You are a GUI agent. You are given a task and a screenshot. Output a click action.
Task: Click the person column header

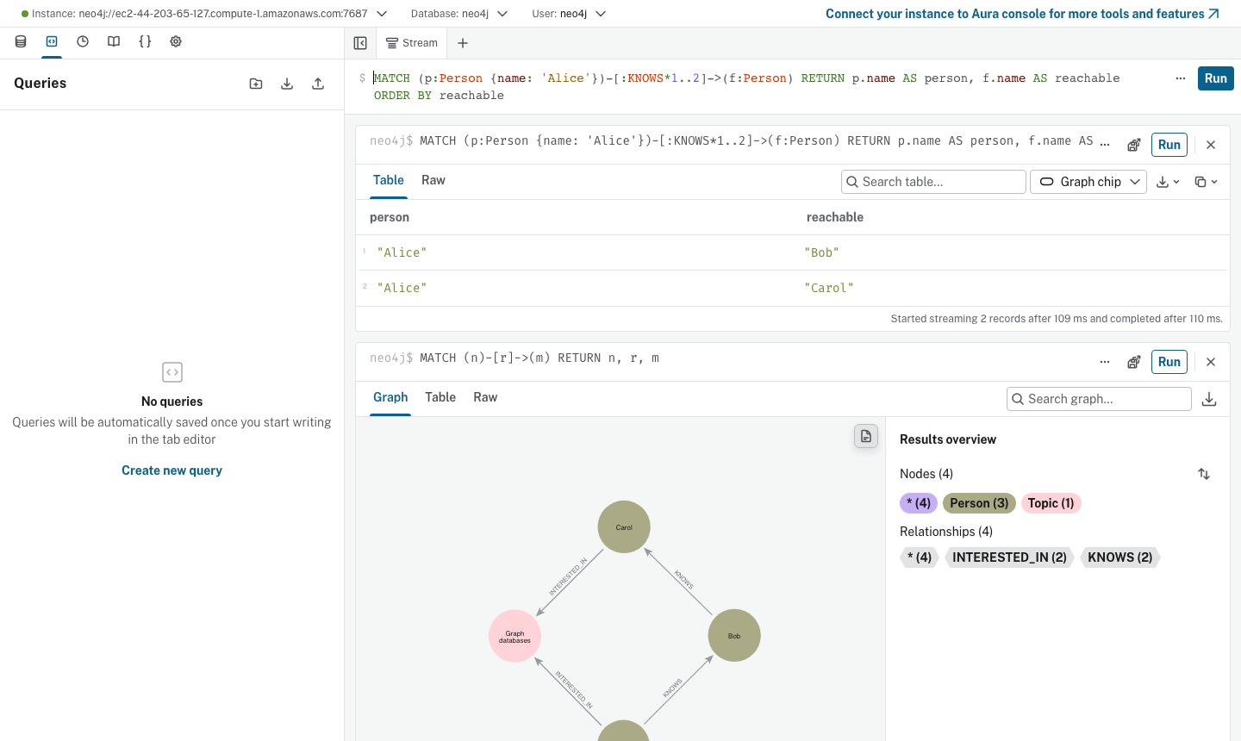(x=390, y=217)
